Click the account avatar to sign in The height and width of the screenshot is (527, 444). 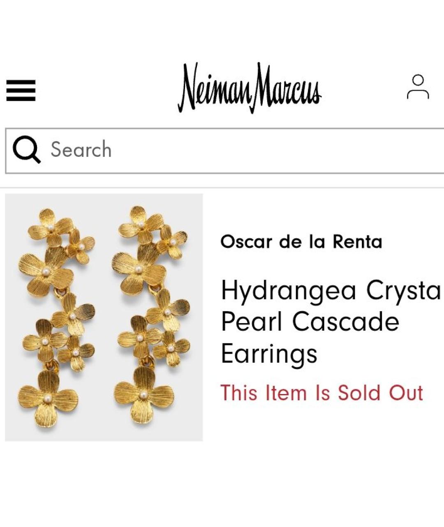[x=418, y=87]
